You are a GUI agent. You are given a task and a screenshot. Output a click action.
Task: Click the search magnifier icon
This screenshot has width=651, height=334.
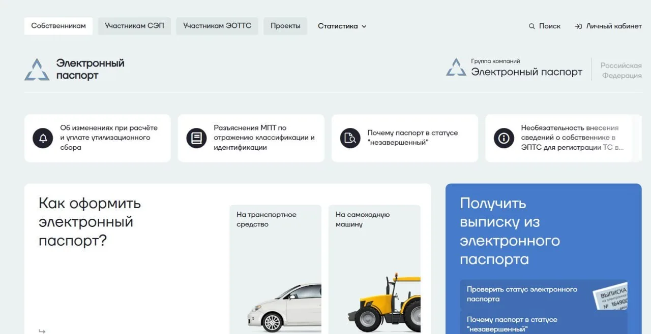(x=532, y=26)
